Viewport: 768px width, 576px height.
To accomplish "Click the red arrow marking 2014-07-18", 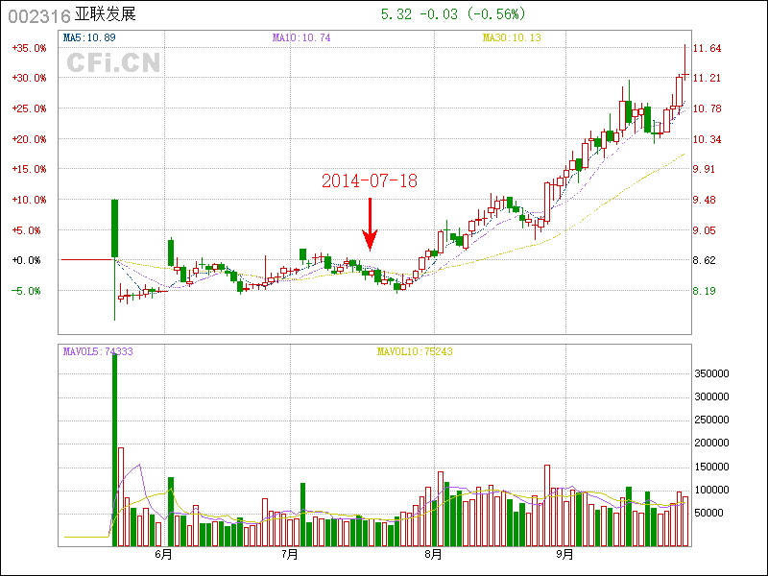I will tap(370, 227).
